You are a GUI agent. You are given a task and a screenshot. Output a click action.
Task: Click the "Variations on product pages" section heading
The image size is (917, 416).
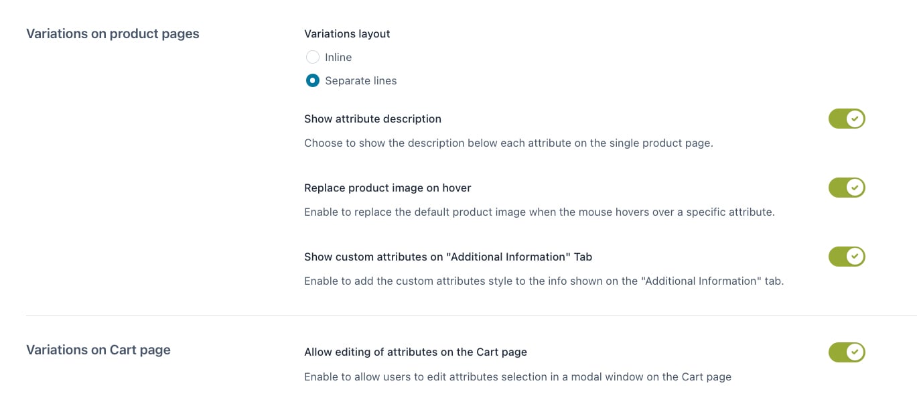(113, 33)
